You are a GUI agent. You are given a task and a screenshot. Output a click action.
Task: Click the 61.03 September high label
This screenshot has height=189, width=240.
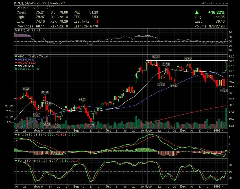pos(82,100)
